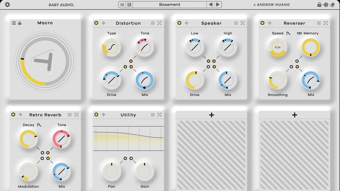
Task: Toggle the Retro Reverb power circle
Action: (13, 115)
